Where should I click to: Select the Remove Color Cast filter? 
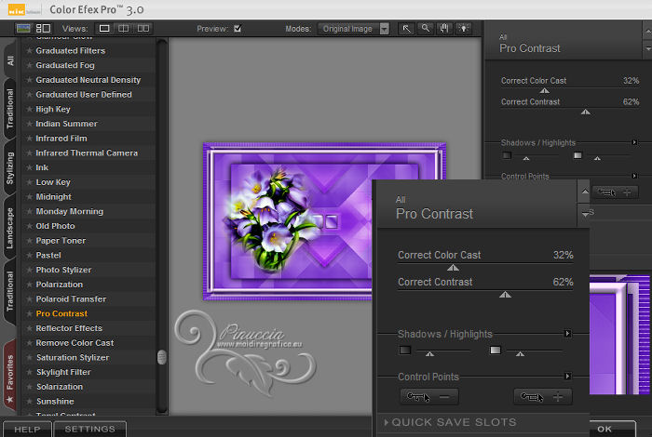75,343
